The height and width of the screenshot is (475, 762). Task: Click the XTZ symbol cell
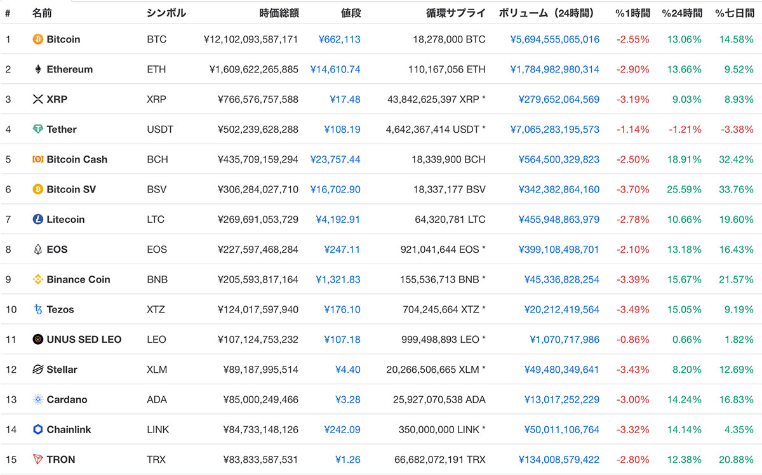[156, 309]
